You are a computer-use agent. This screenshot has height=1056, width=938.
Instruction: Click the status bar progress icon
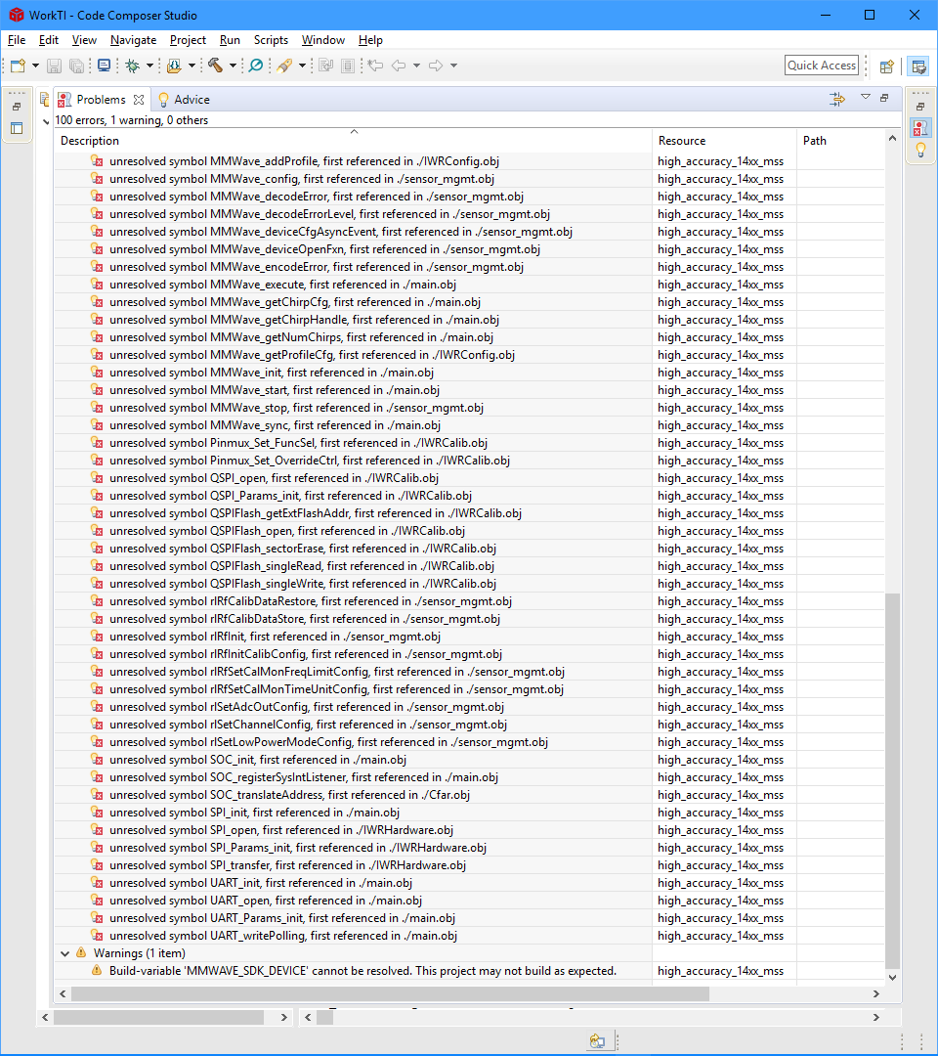(x=597, y=1041)
